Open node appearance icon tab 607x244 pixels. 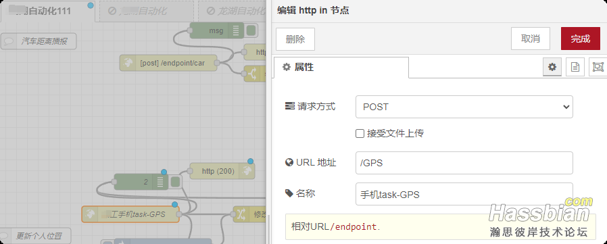pos(598,67)
